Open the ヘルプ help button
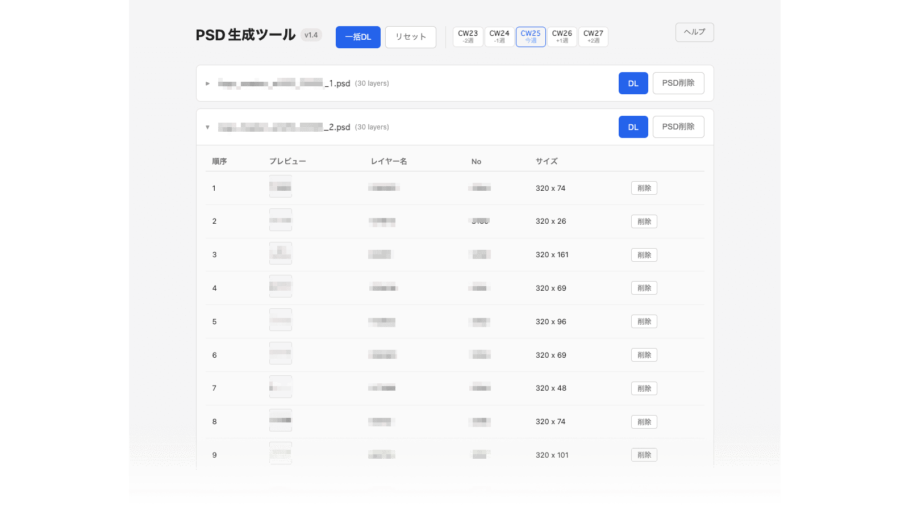Image resolution: width=909 pixels, height=511 pixels. coord(694,32)
